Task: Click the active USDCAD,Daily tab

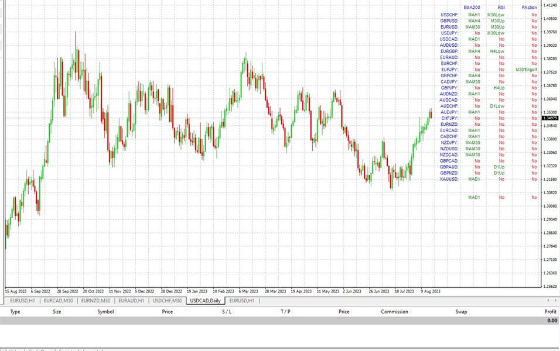Action: click(x=205, y=300)
